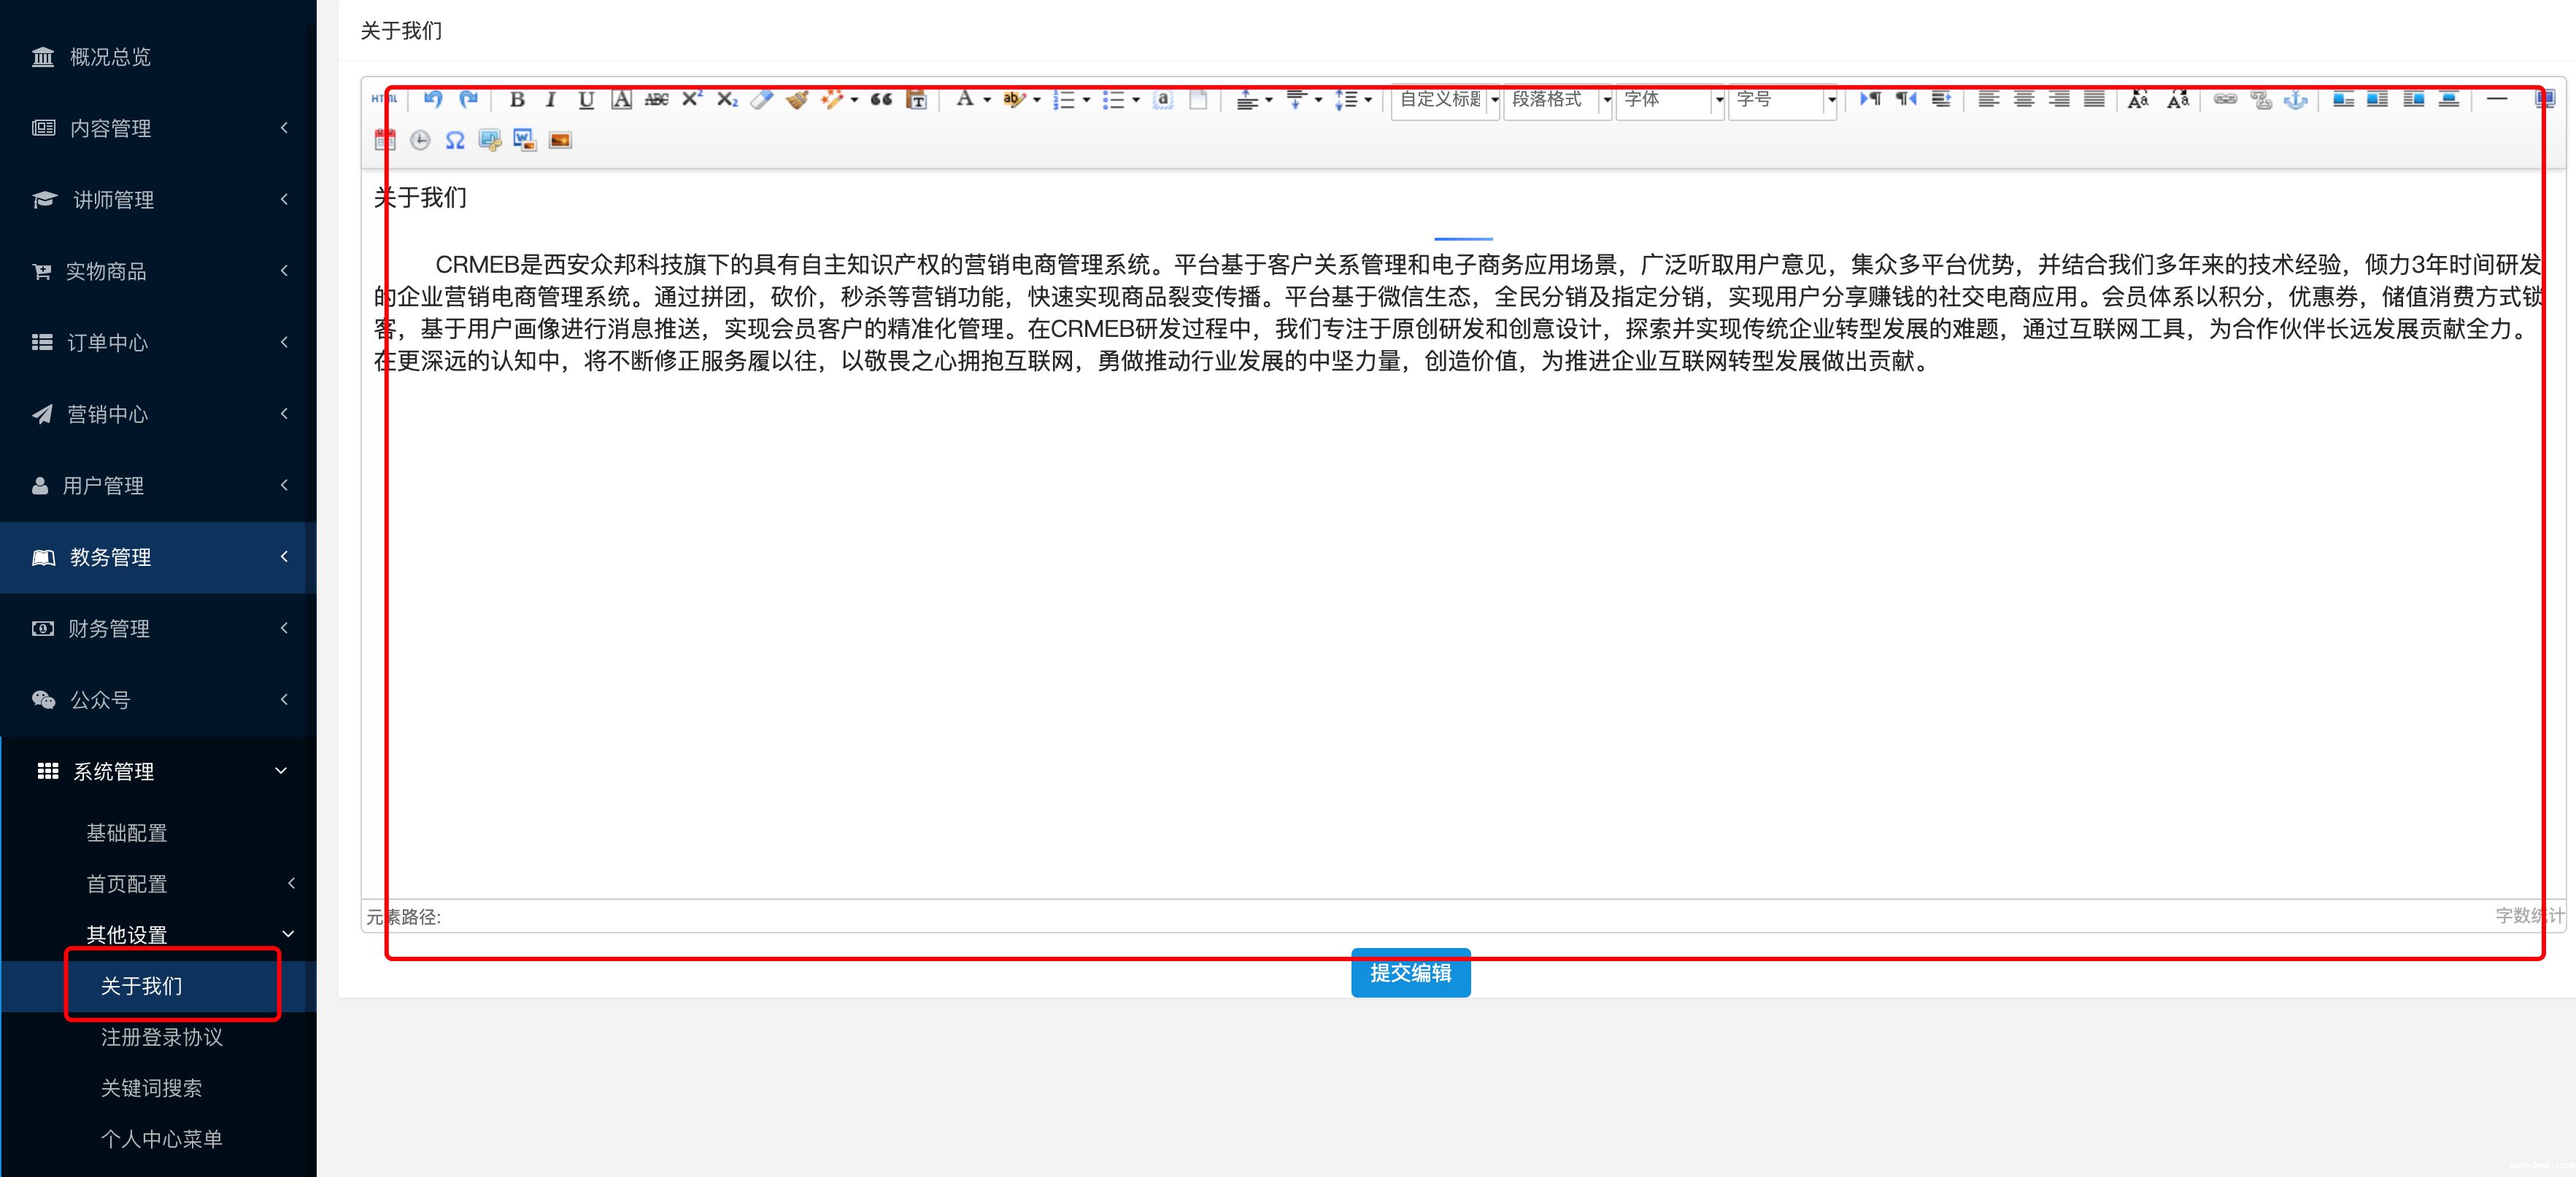Screen dimensions: 2576x1177
Task: Open the 段落格式 paragraph format dropdown
Action: [x=1557, y=99]
